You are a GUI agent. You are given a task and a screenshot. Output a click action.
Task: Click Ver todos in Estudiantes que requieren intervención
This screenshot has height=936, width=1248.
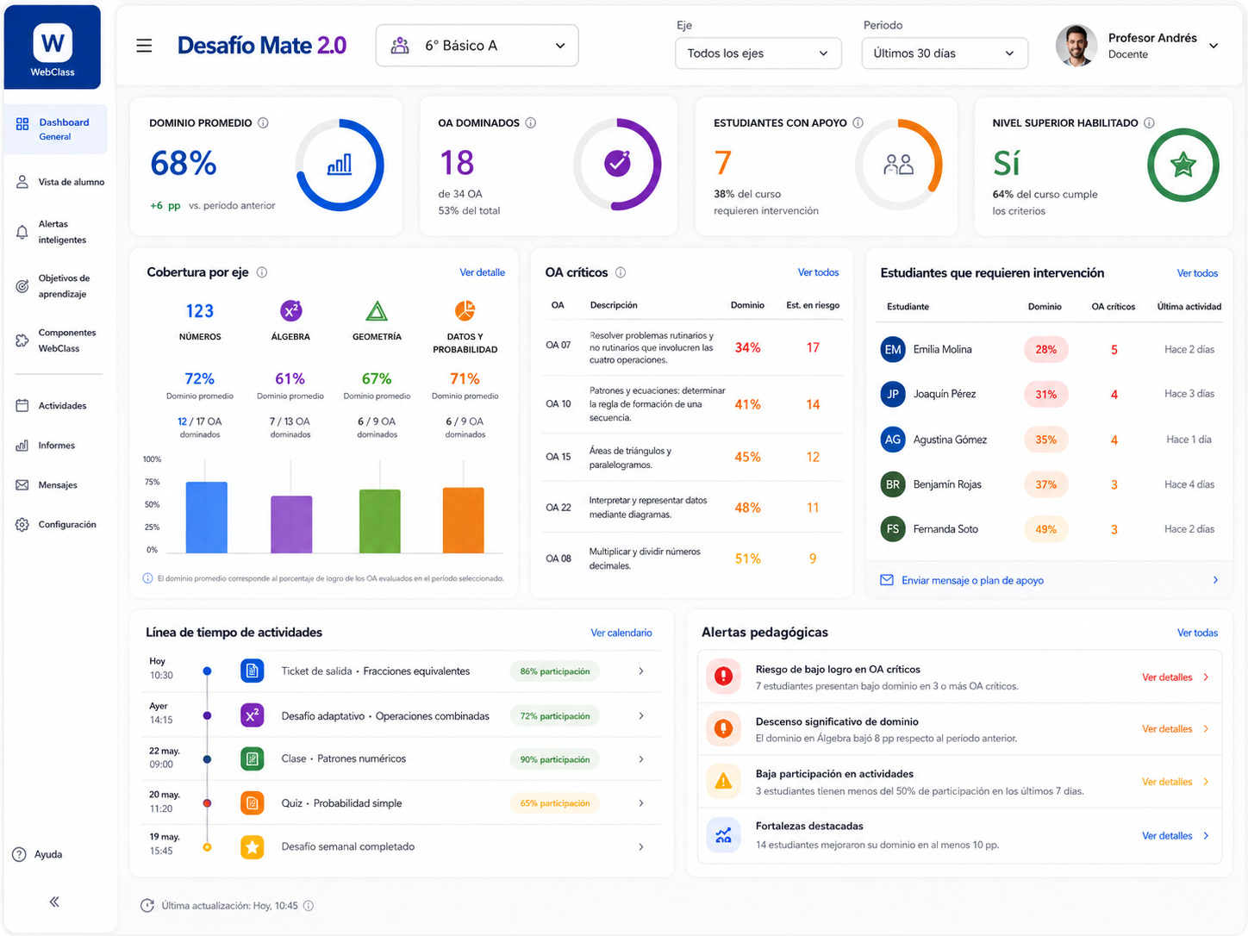tap(1197, 273)
